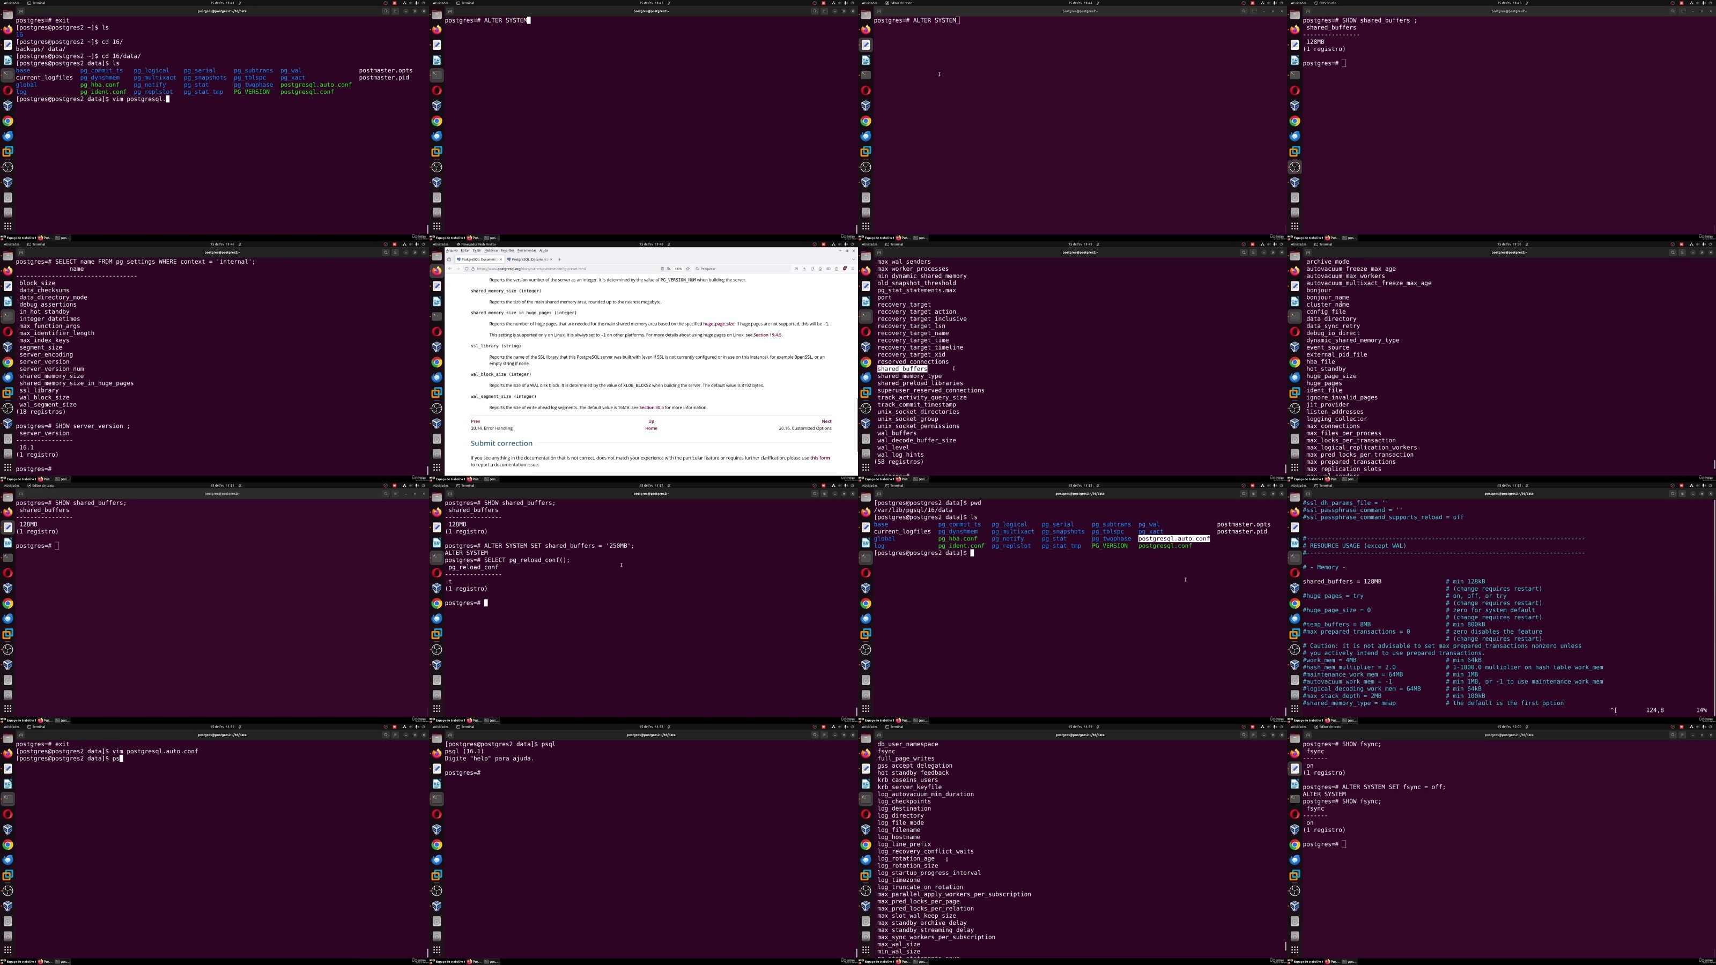Open Opera dock icon in 11:41 screenshot
The width and height of the screenshot is (1716, 965).
point(8,91)
